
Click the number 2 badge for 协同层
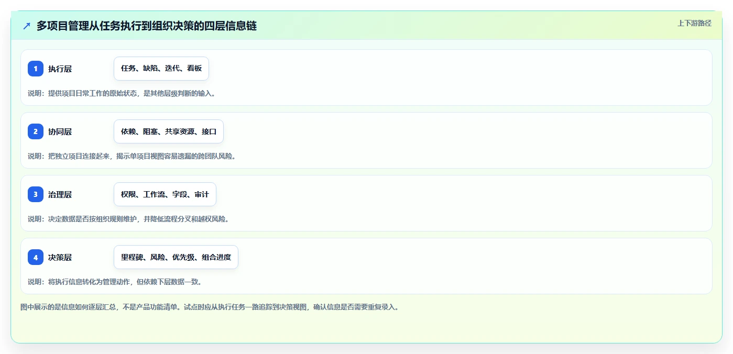point(36,131)
